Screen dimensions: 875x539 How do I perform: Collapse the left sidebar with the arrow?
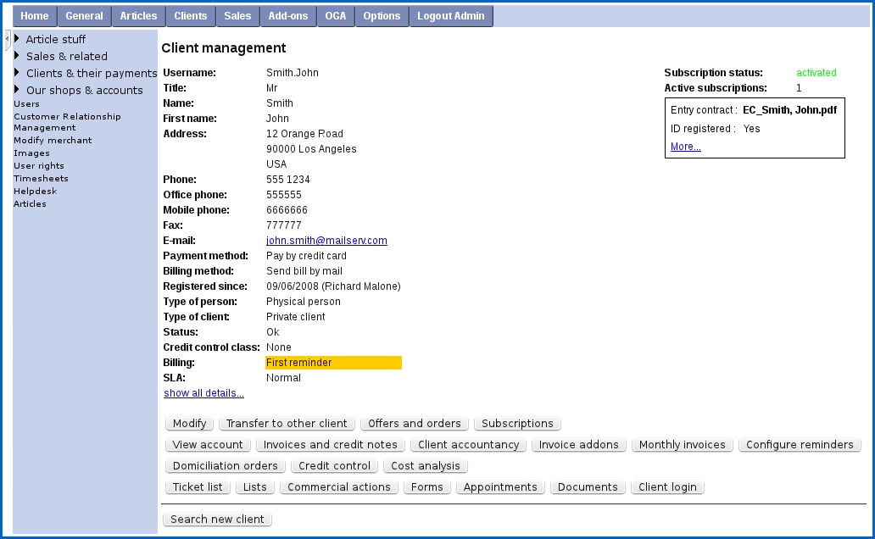6,37
